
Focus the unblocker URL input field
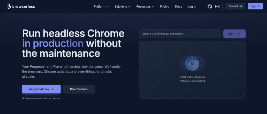(180, 34)
